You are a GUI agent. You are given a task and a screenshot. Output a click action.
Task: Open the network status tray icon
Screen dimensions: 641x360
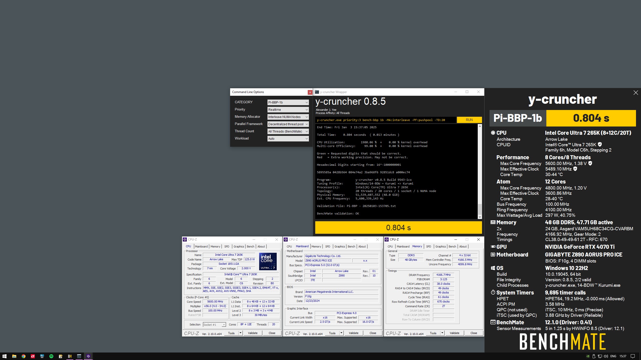pos(600,356)
